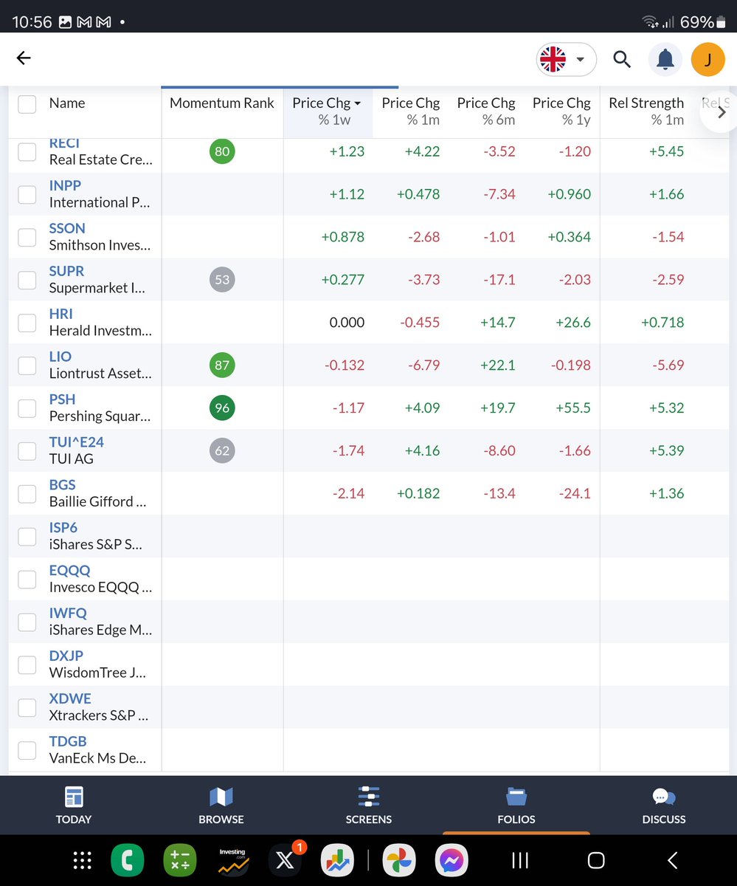Open momentum rank 96 badge for PSH
Screen dimensions: 737x886
[x=222, y=408]
